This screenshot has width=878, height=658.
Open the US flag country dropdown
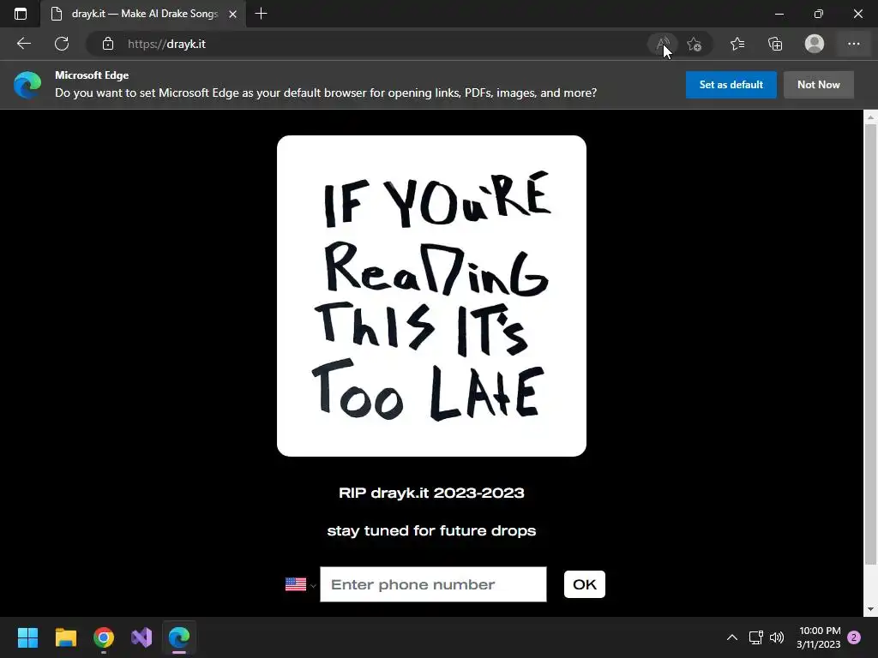[301, 584]
